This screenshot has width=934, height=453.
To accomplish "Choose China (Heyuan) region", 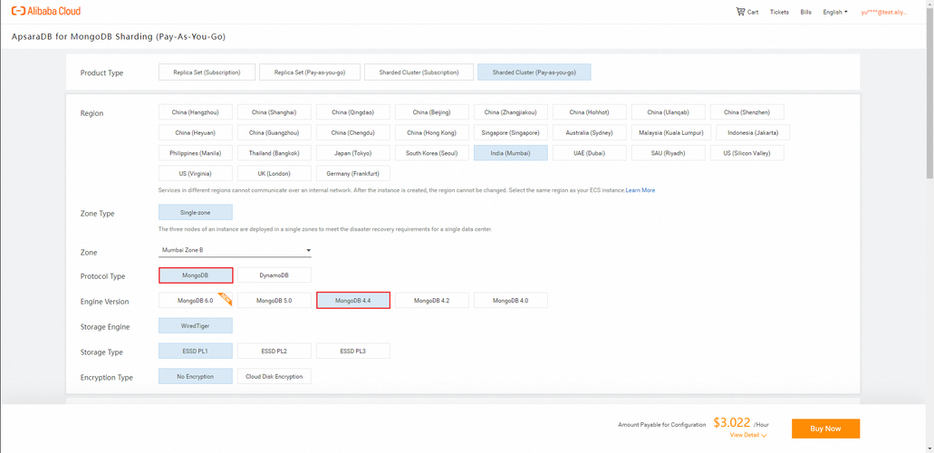I will pyautogui.click(x=196, y=132).
